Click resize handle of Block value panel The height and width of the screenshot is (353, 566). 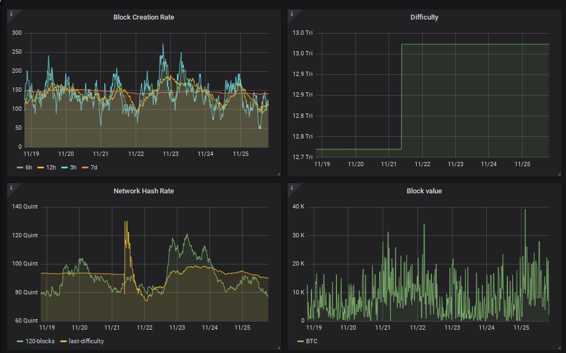click(x=559, y=348)
